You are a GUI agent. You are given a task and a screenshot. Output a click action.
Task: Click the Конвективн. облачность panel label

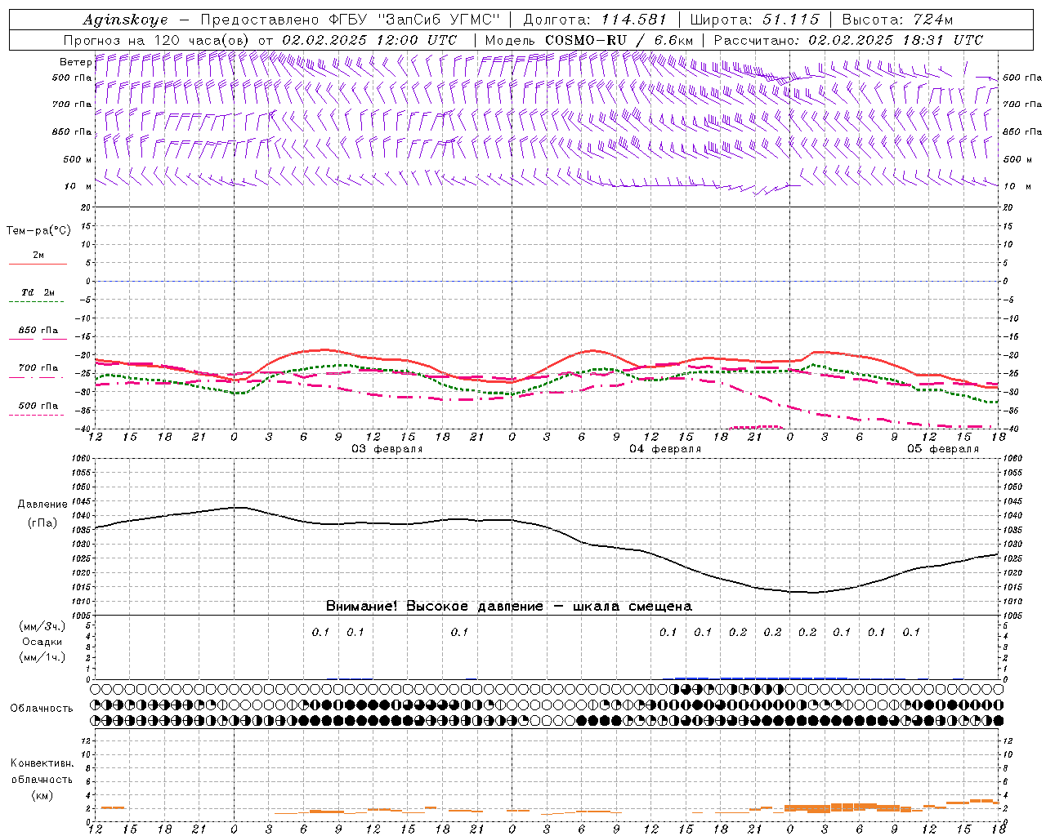pyautogui.click(x=42, y=772)
